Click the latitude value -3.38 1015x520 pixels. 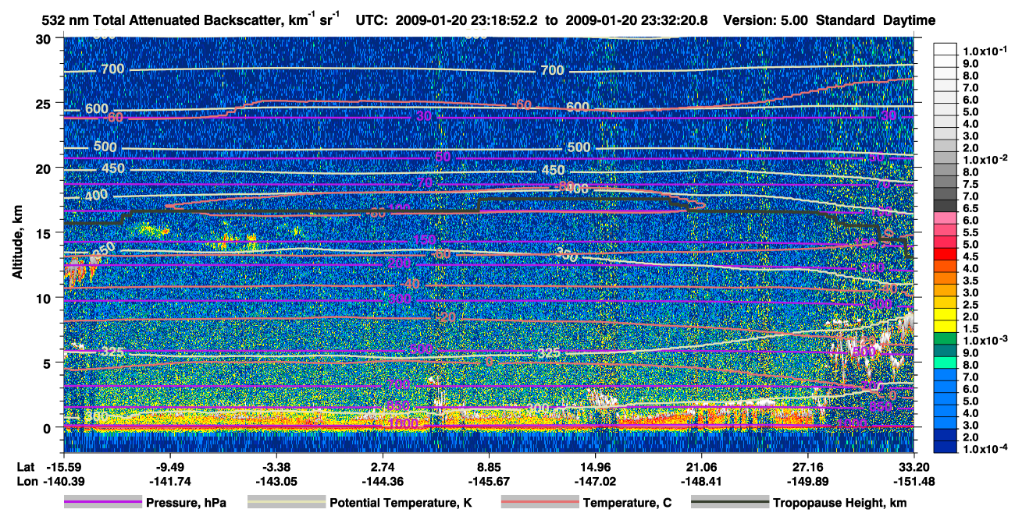click(x=276, y=466)
